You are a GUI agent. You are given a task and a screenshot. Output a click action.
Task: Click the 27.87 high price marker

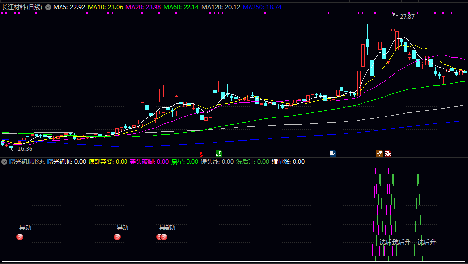tap(407, 17)
